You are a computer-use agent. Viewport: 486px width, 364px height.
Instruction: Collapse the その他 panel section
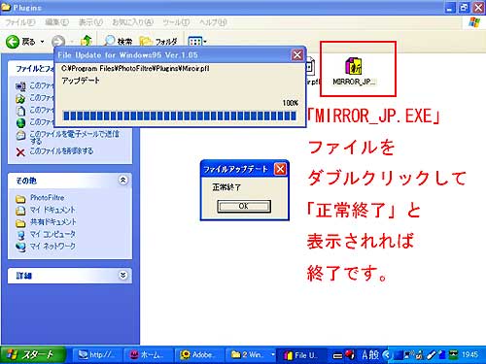(x=122, y=181)
